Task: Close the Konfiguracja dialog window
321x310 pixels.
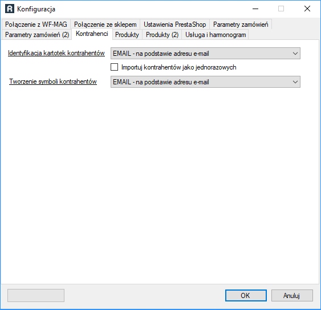Action: coord(307,9)
